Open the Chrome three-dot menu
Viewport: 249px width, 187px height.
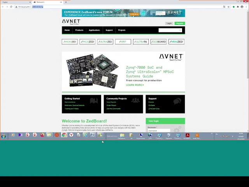click(246, 7)
